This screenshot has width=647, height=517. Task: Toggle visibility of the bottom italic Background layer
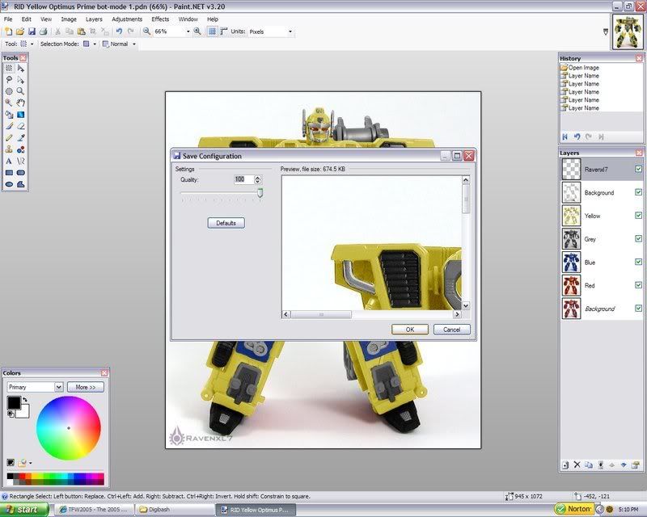tap(638, 309)
